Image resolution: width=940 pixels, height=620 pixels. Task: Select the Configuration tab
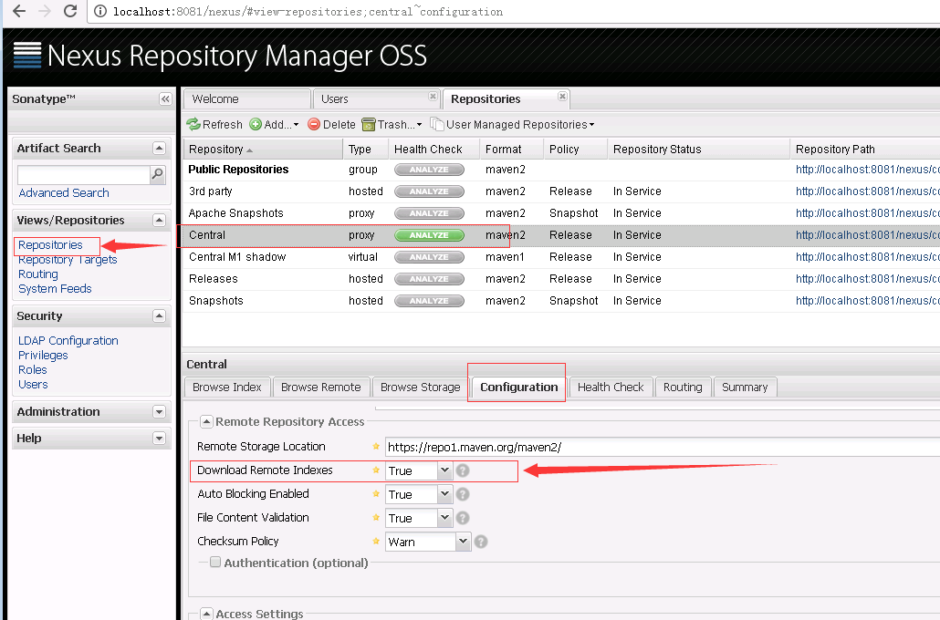[x=518, y=387]
